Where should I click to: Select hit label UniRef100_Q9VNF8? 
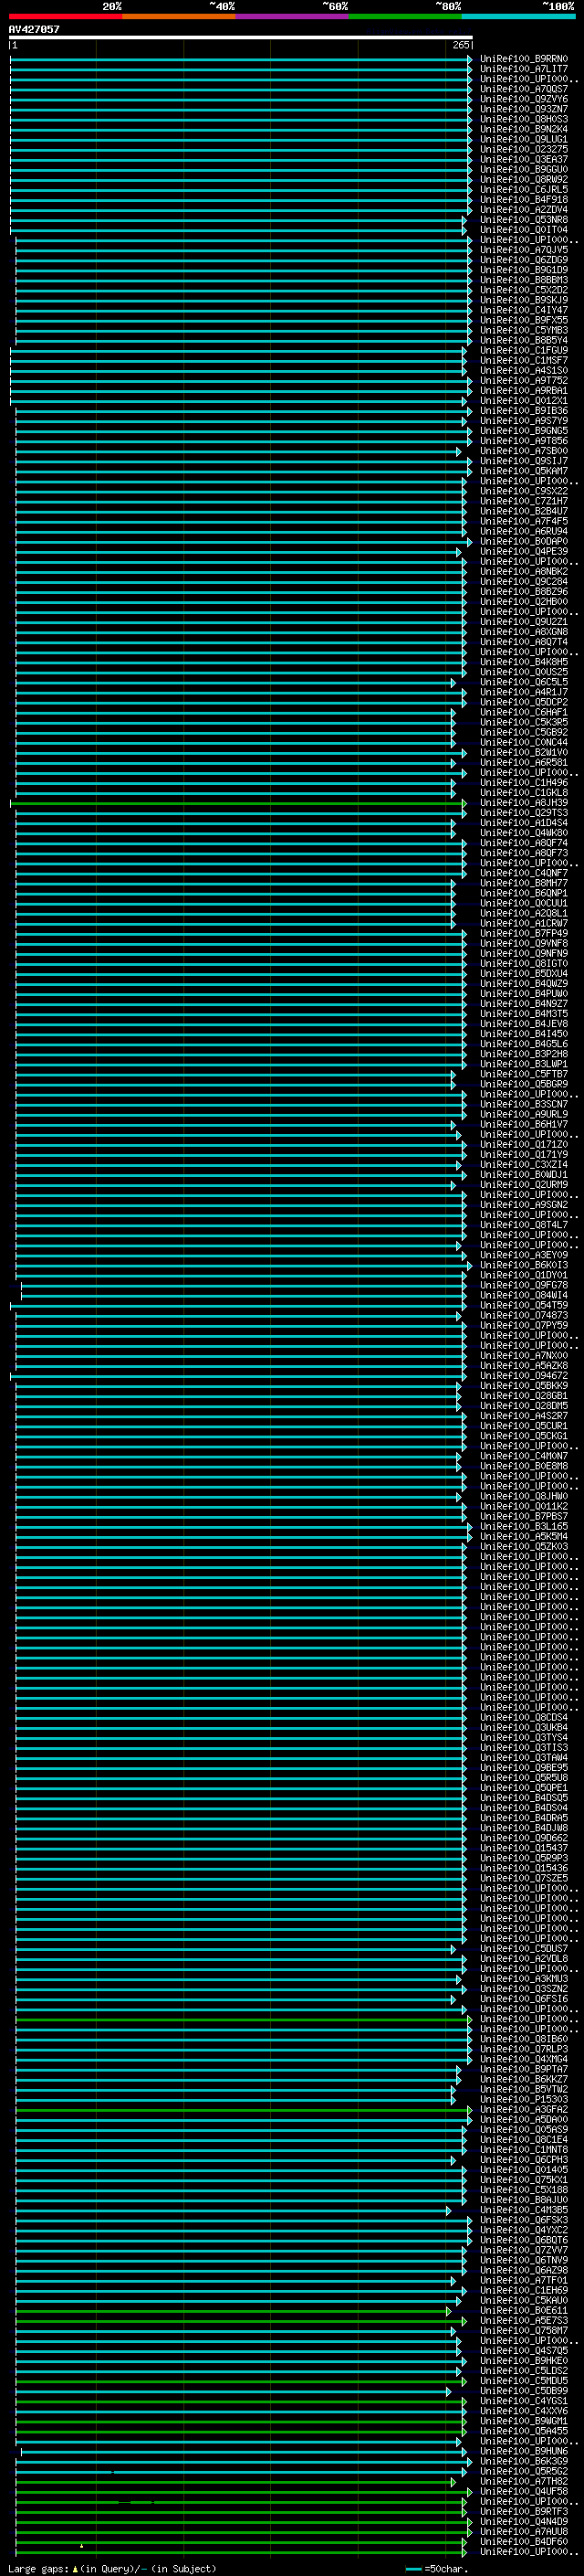pyautogui.click(x=524, y=943)
